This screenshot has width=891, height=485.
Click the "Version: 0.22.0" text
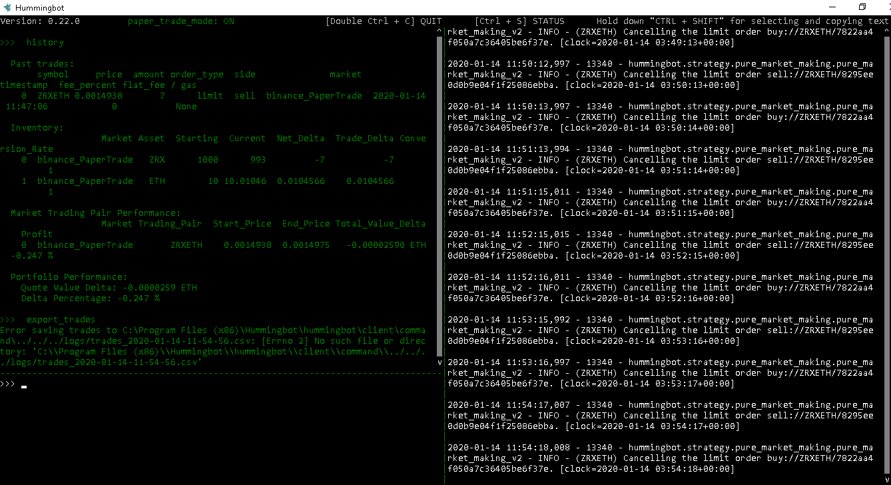(x=40, y=21)
